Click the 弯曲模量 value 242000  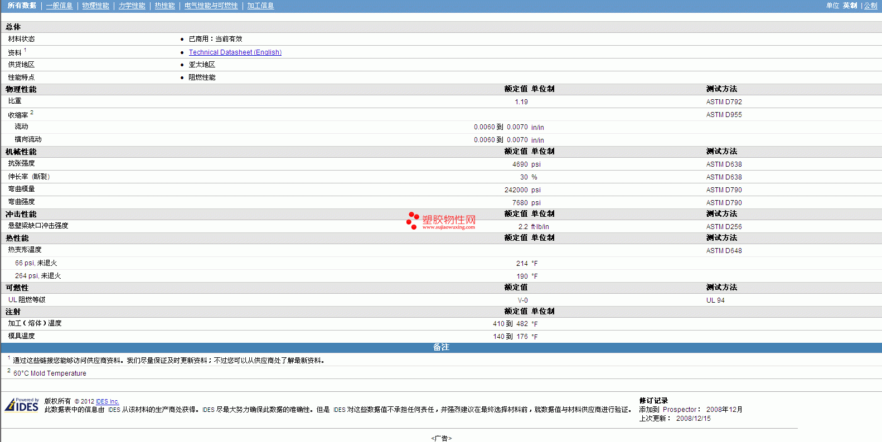pyautogui.click(x=516, y=190)
